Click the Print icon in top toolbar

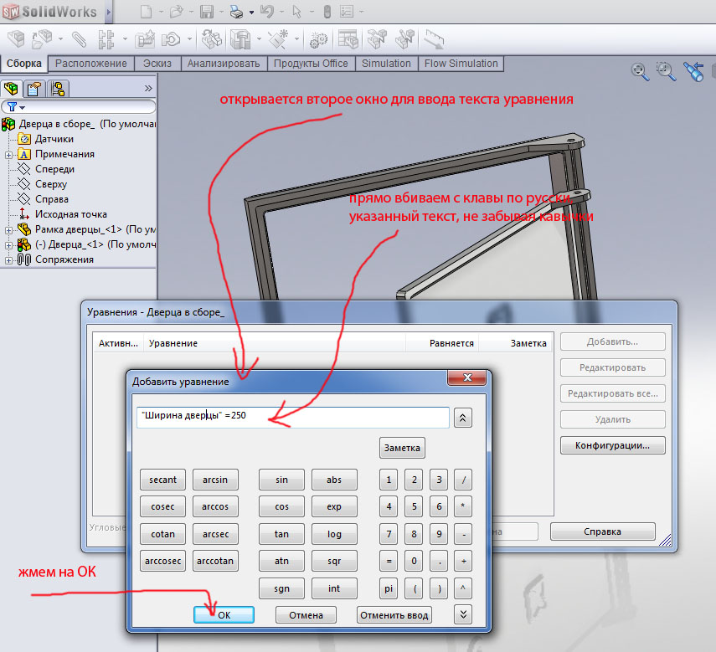tap(237, 12)
